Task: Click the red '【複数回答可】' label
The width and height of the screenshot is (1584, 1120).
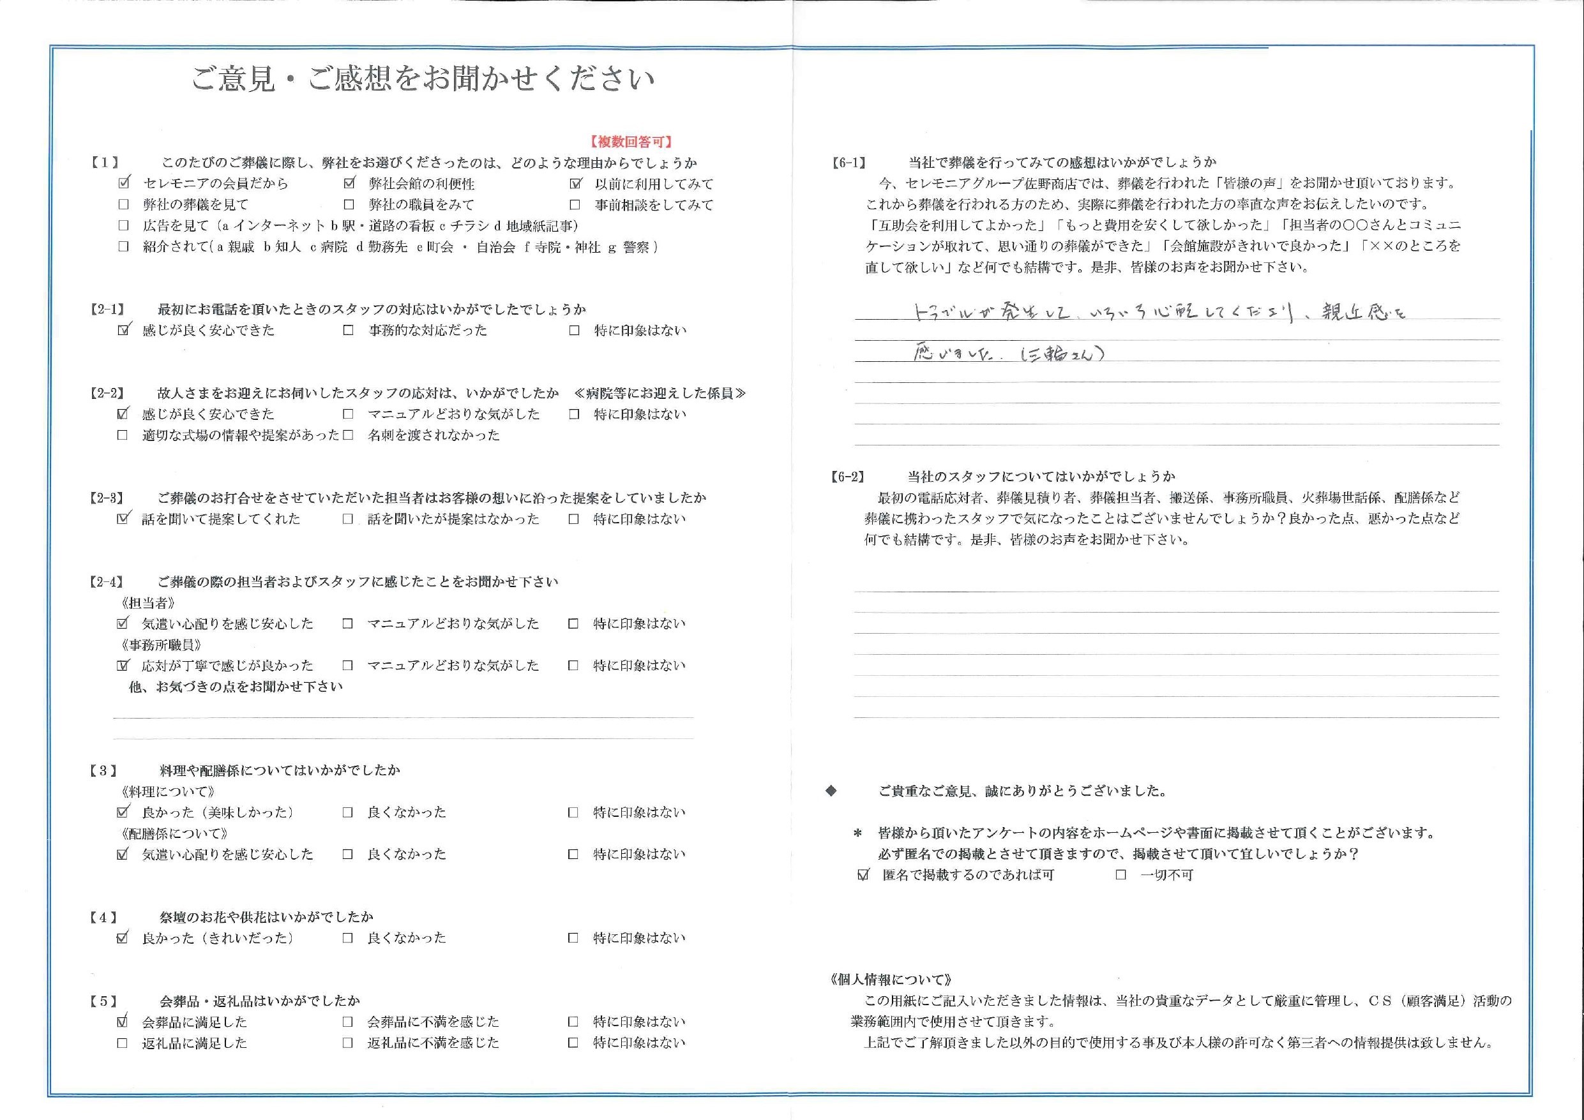Action: [631, 142]
